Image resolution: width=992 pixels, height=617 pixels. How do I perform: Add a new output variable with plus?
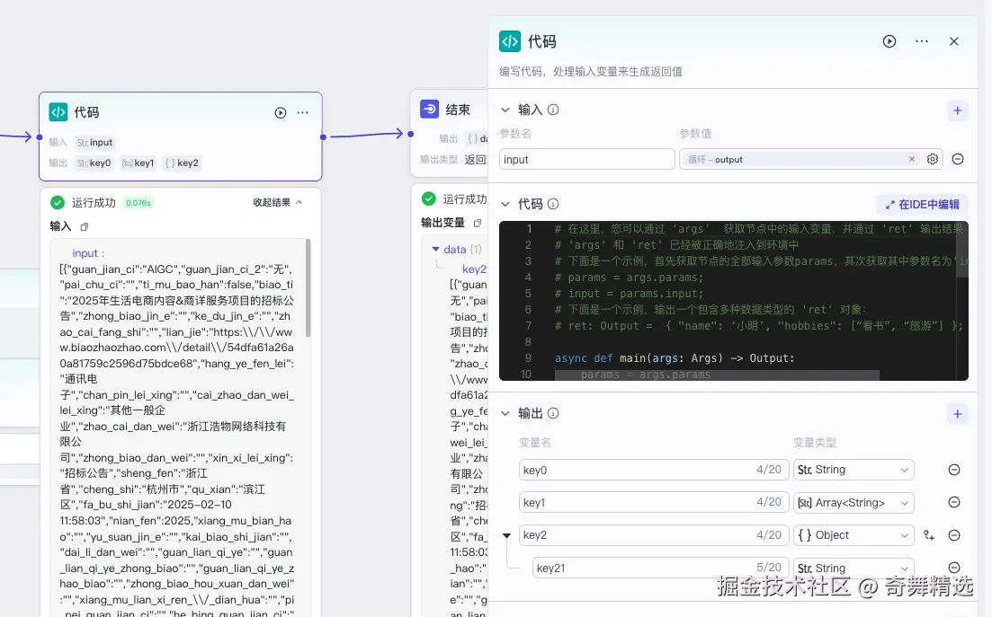pos(957,414)
